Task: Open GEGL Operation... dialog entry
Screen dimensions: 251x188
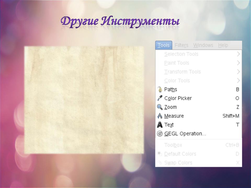Action: pos(198,133)
